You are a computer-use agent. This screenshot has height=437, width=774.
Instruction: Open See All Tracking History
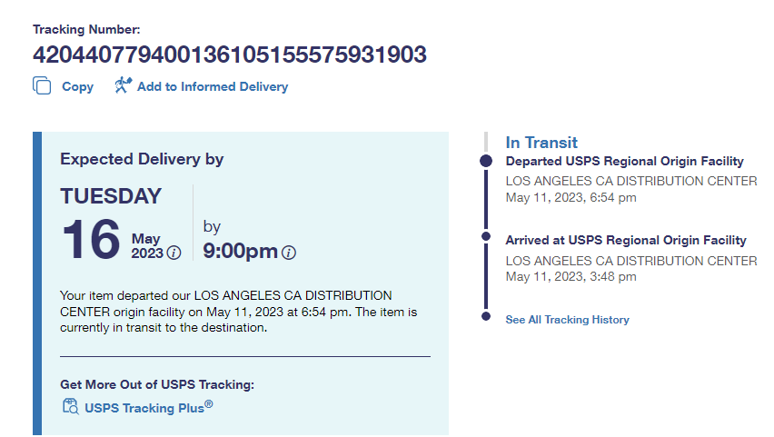(x=567, y=320)
